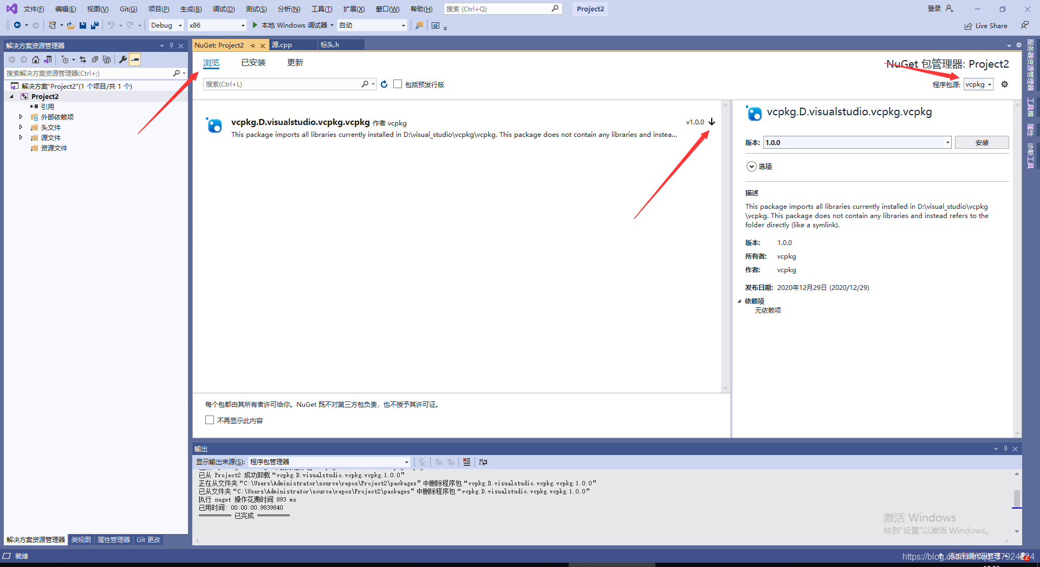Image resolution: width=1040 pixels, height=567 pixels.
Task: Open the x86 platform dropdown
Action: tap(217, 25)
